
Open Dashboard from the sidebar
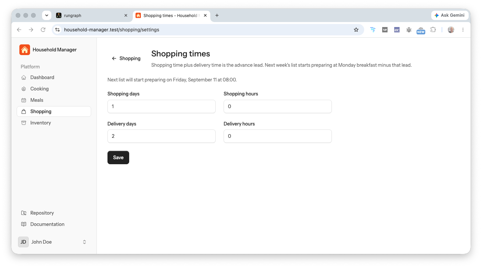[x=54, y=77]
